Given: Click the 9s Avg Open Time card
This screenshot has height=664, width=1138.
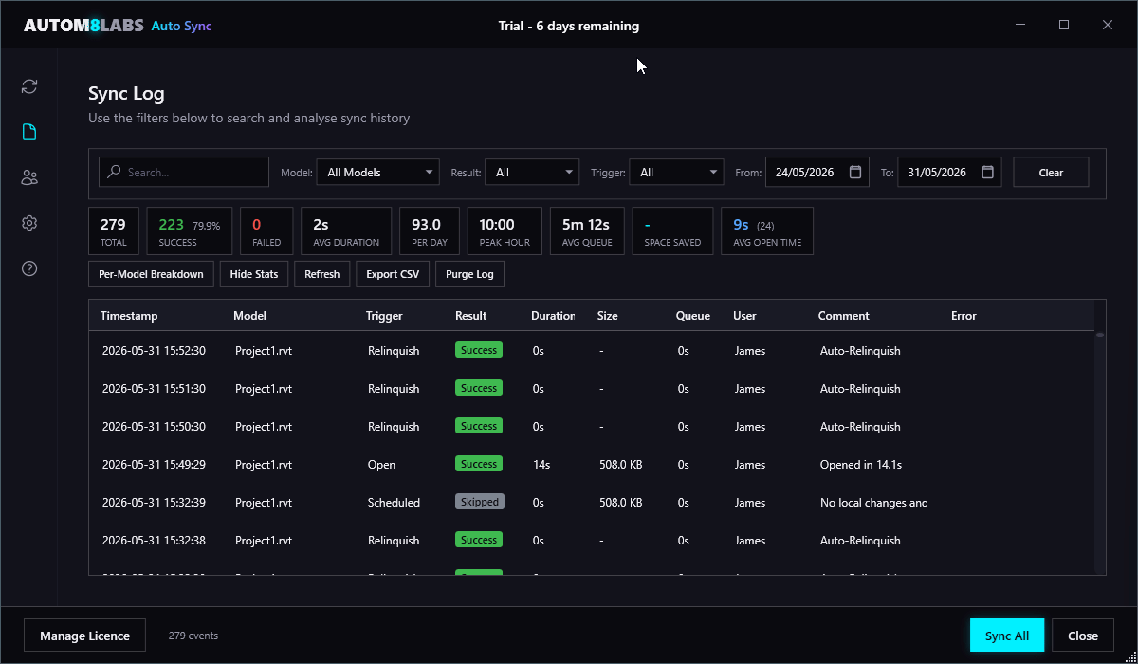Looking at the screenshot, I should point(767,231).
